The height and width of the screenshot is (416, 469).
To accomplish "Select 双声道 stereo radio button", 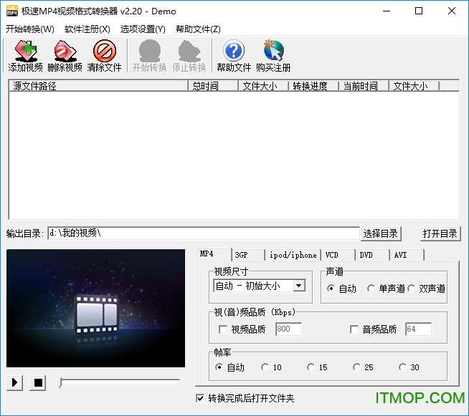I will point(412,289).
